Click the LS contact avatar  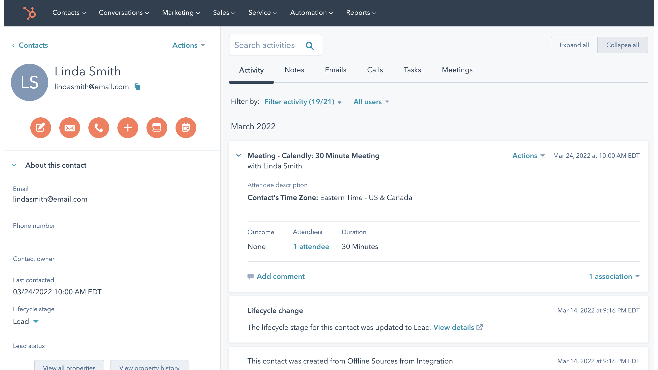(x=30, y=82)
